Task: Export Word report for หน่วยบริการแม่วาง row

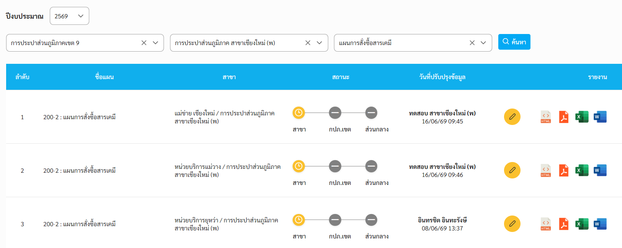Action: pyautogui.click(x=600, y=170)
